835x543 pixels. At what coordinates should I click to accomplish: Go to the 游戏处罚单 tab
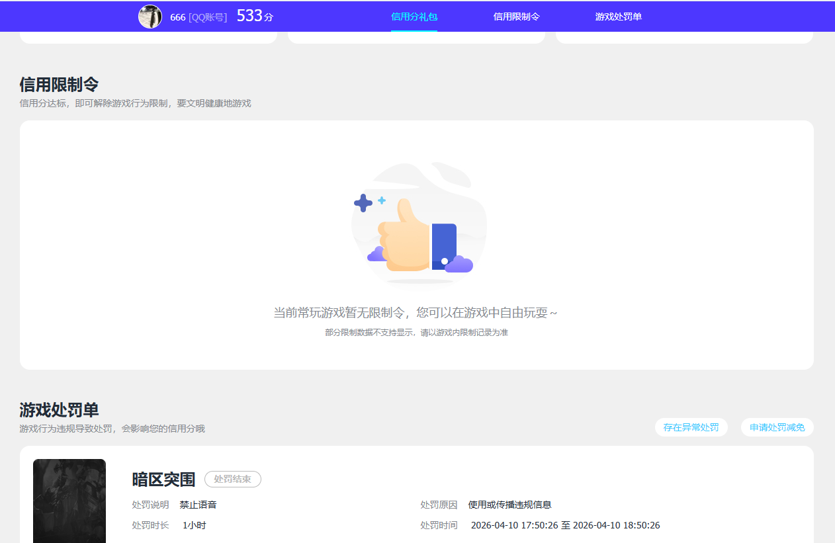click(x=619, y=17)
